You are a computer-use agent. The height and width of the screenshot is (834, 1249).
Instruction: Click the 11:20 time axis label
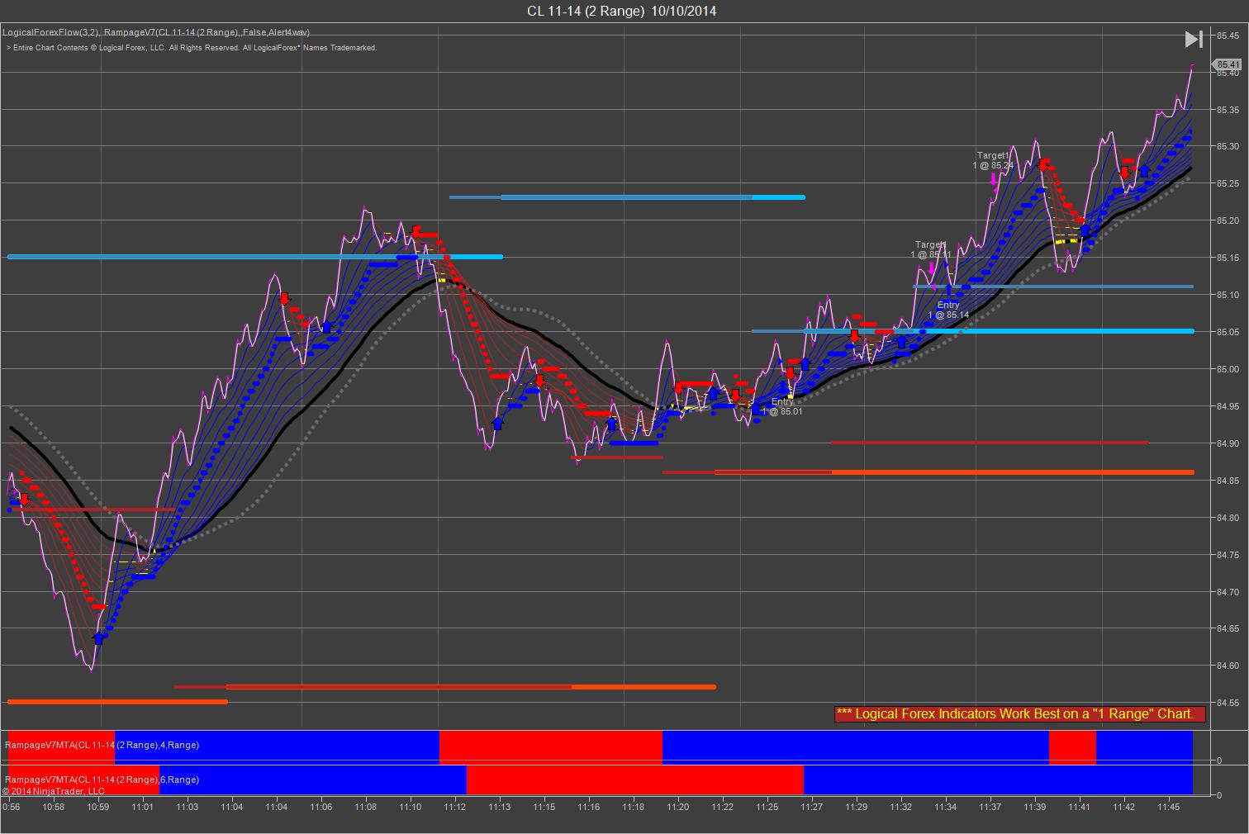(x=678, y=807)
